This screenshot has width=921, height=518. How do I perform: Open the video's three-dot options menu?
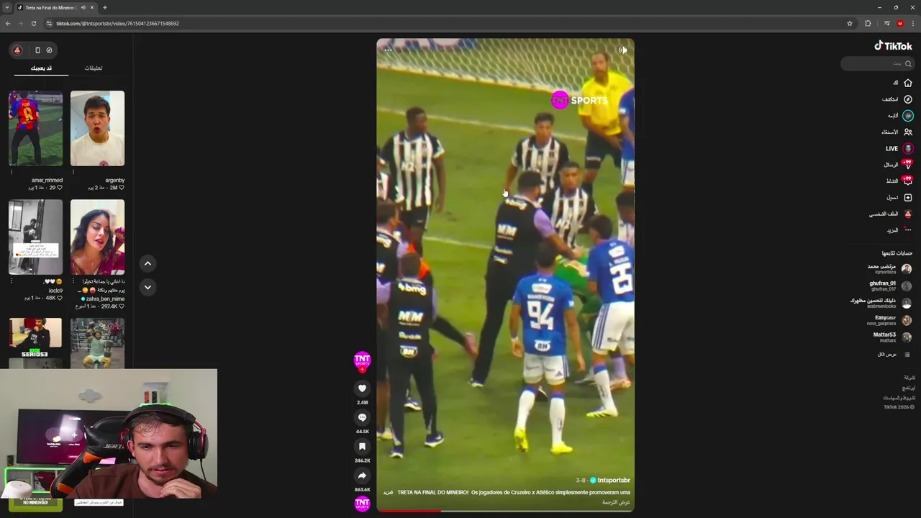[388, 50]
